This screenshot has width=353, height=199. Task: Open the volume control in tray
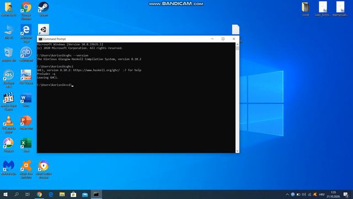pos(304,194)
